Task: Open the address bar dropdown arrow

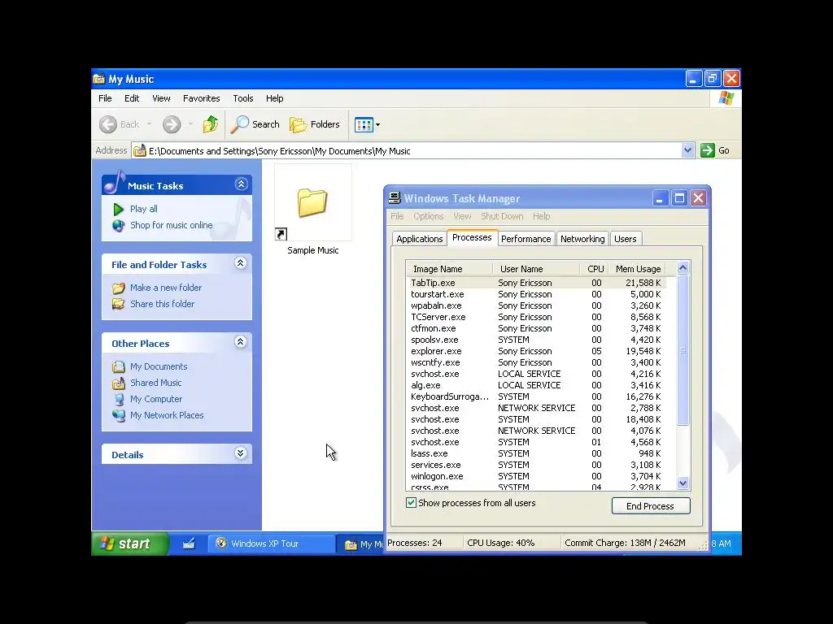Action: (687, 150)
